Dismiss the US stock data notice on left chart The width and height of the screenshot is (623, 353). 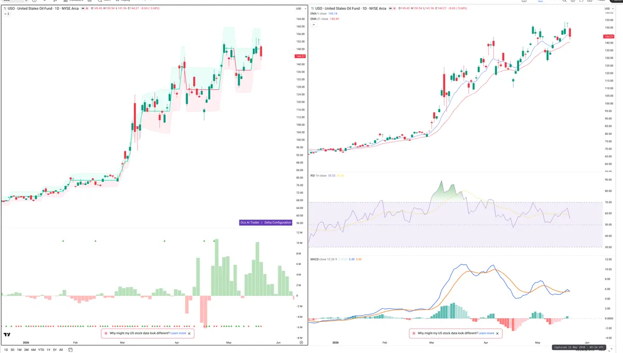189,333
